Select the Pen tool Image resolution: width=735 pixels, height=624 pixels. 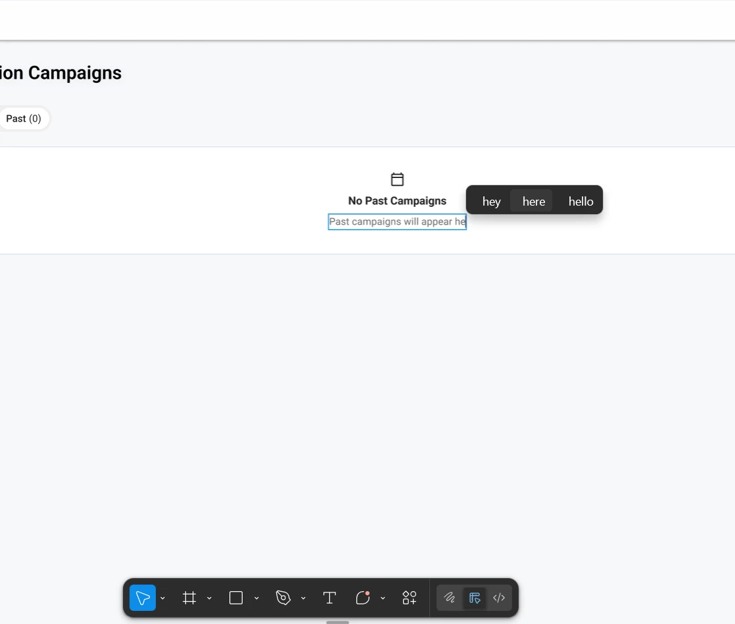coord(283,598)
